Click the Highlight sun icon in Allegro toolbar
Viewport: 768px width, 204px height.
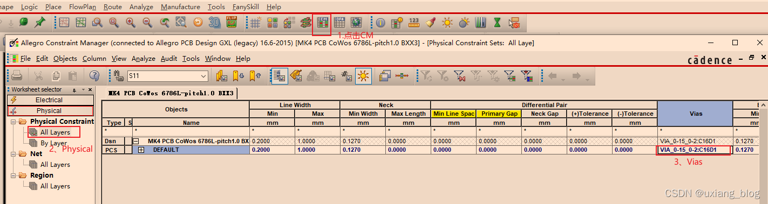pos(447,23)
